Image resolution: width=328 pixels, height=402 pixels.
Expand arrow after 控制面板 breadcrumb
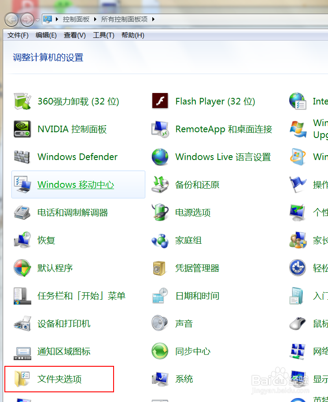[95, 19]
